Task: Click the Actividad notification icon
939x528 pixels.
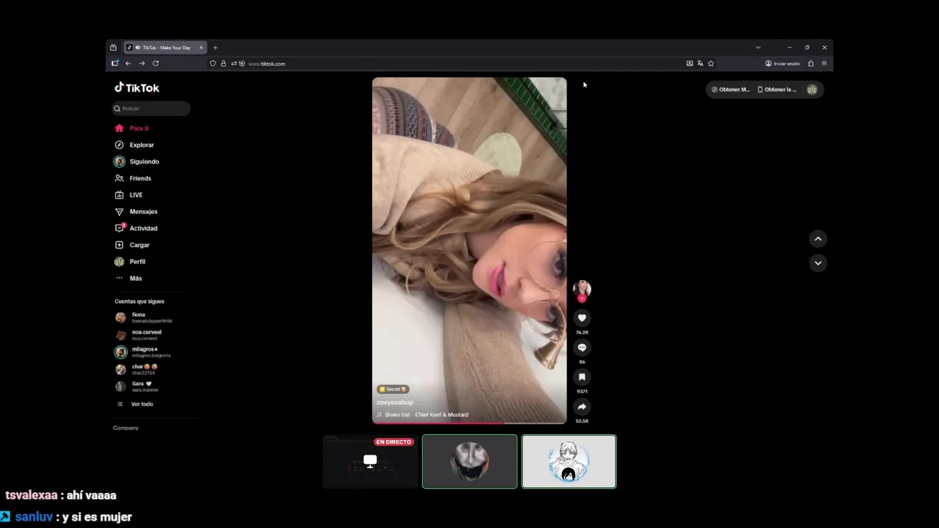Action: (120, 228)
